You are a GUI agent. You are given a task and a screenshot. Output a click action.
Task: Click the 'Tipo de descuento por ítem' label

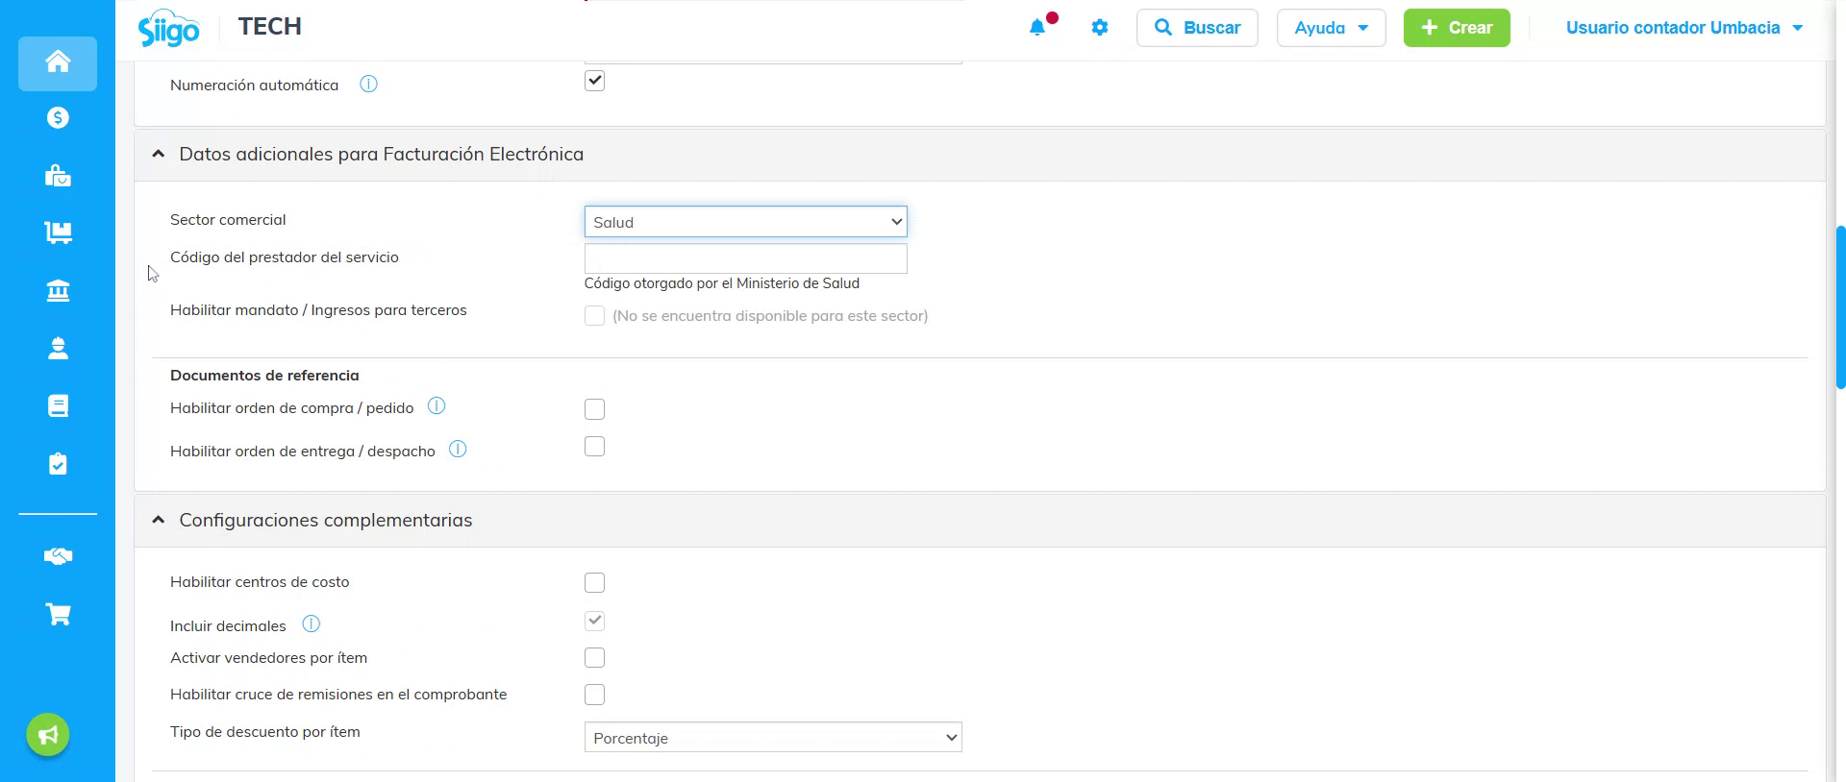click(x=265, y=732)
